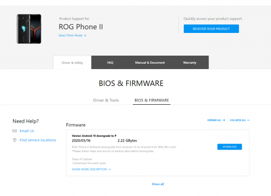This screenshot has height=196, width=271.
Task: Click Collapse All
Action: pyautogui.click(x=240, y=120)
